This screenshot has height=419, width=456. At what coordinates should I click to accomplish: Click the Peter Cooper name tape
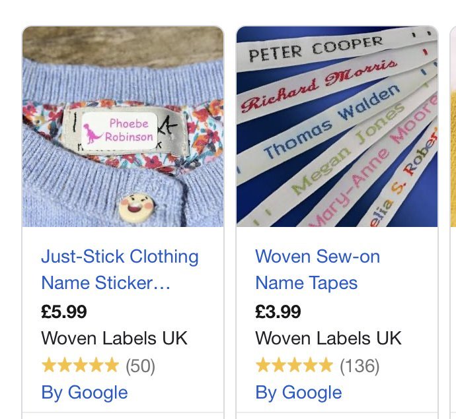coord(316,49)
